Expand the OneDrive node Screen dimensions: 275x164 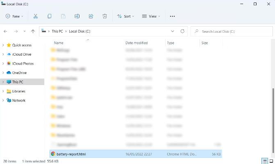coord(3,73)
